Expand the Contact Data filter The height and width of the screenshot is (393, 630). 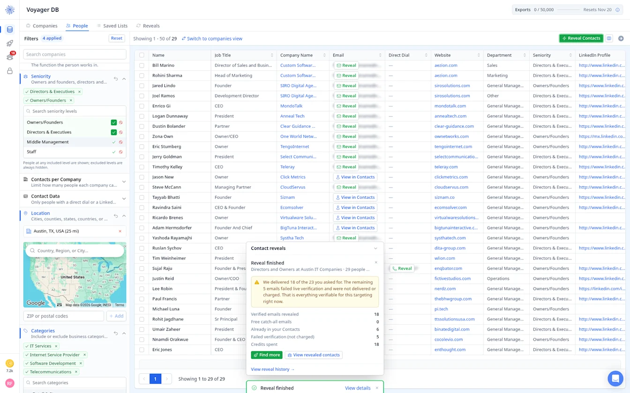pyautogui.click(x=124, y=199)
